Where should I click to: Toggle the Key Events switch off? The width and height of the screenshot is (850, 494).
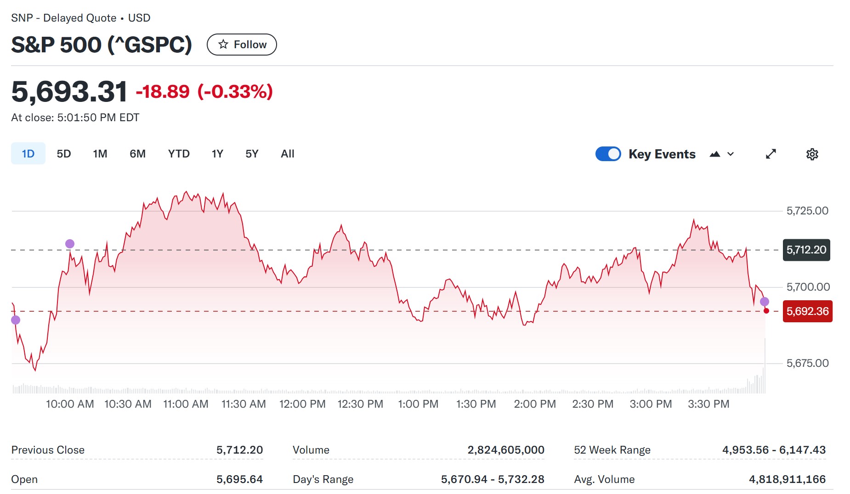tap(608, 154)
